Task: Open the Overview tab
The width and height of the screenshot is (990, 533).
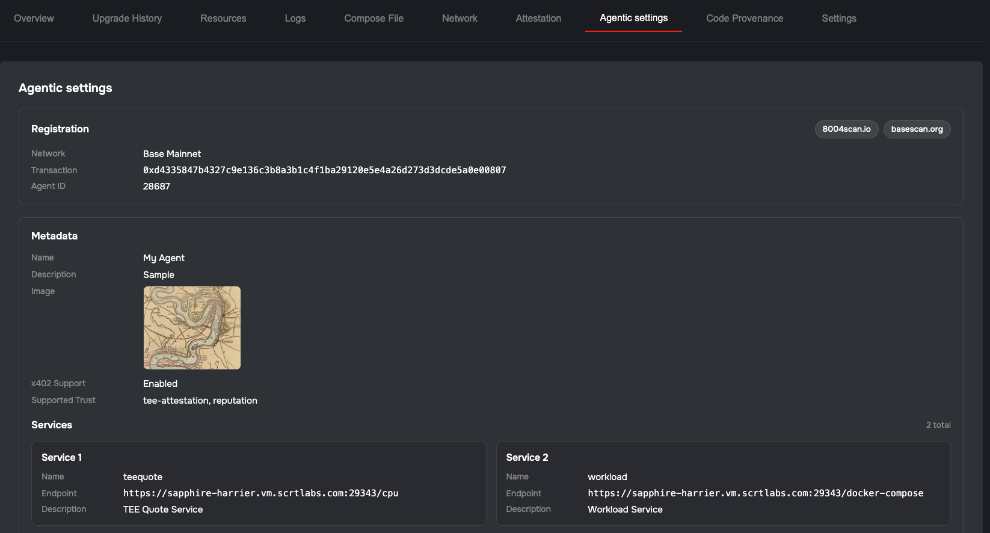Action: click(x=34, y=19)
